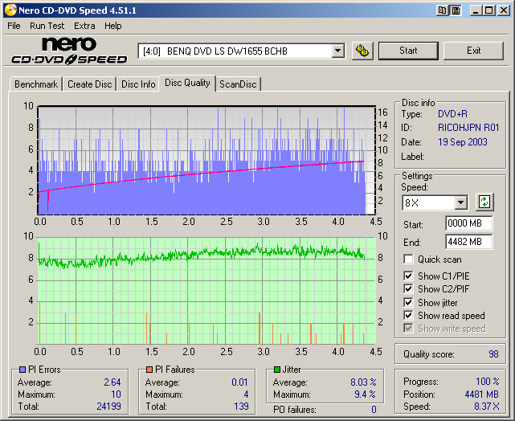The height and width of the screenshot is (421, 515).
Task: Click the Nero CD-DVD Speed logo
Action: [69, 51]
